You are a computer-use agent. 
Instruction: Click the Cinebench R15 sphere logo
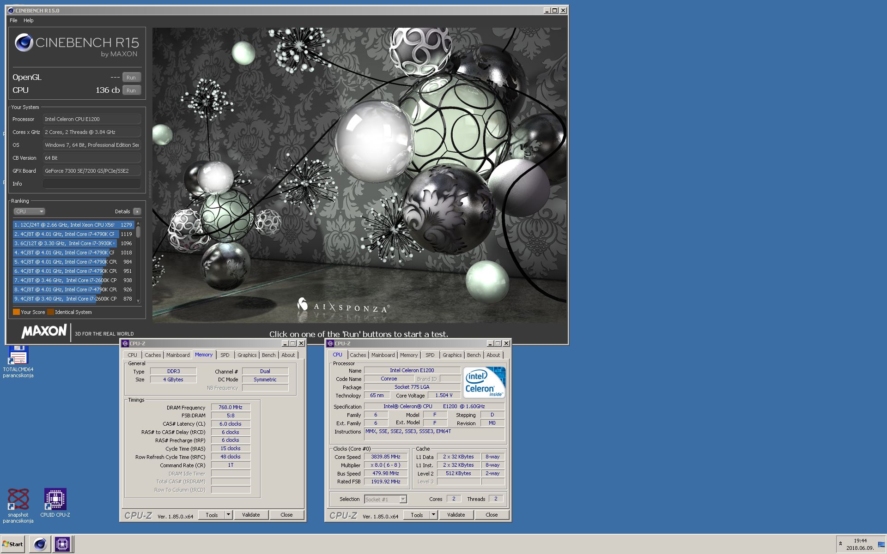24,43
